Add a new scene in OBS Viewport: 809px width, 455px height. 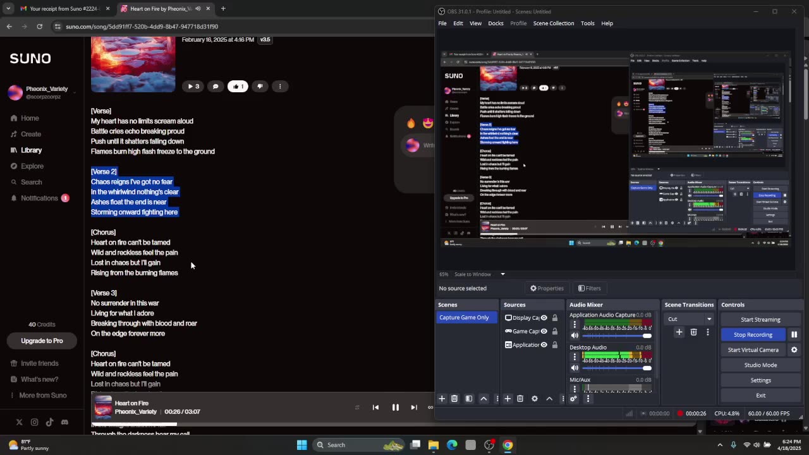coord(442,399)
